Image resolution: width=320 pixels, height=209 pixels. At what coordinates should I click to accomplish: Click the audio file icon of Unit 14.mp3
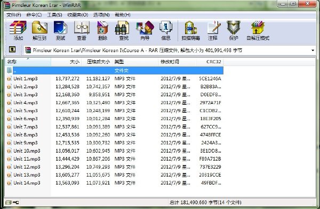(x=9, y=183)
